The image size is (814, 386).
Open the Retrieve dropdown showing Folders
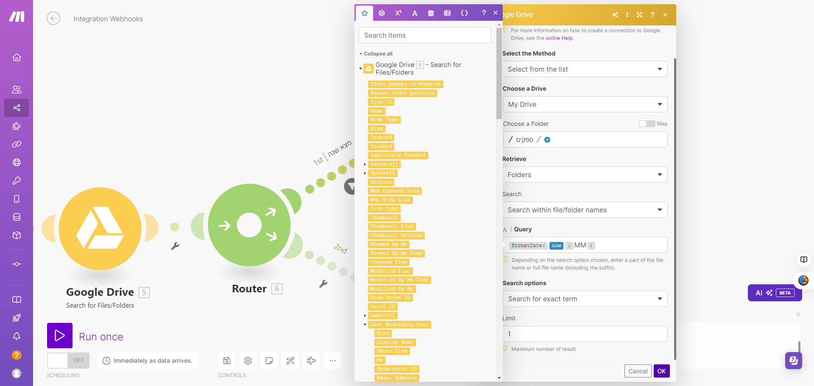pyautogui.click(x=585, y=175)
